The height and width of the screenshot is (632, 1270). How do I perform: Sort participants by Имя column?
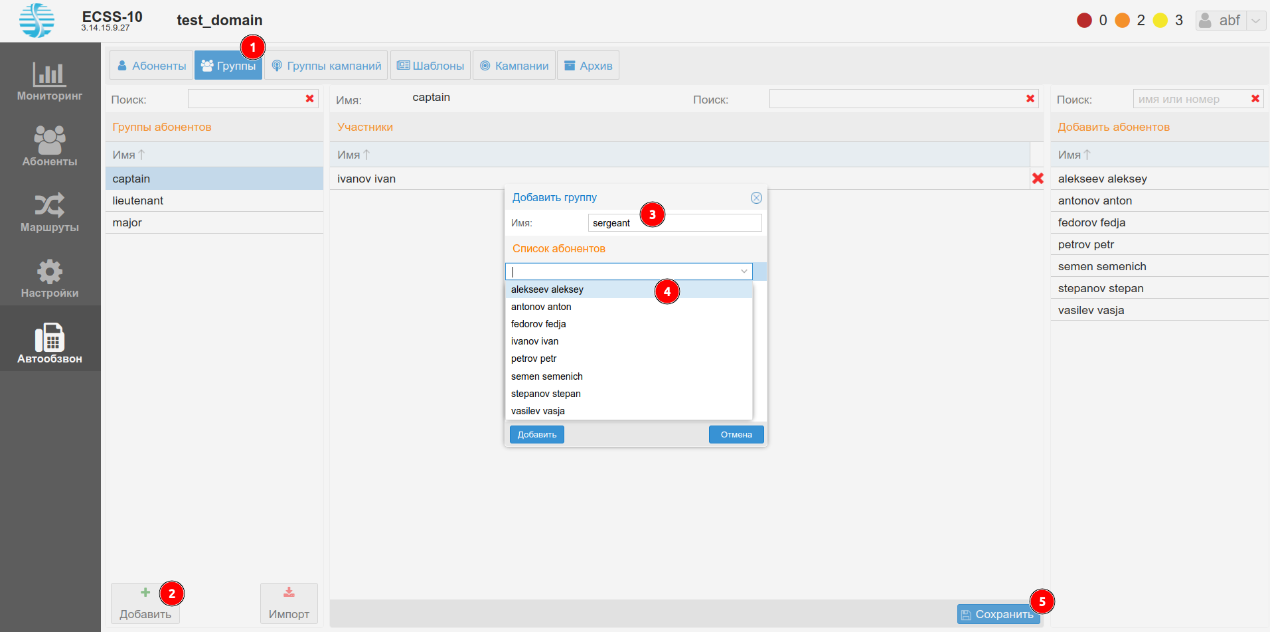(680, 155)
